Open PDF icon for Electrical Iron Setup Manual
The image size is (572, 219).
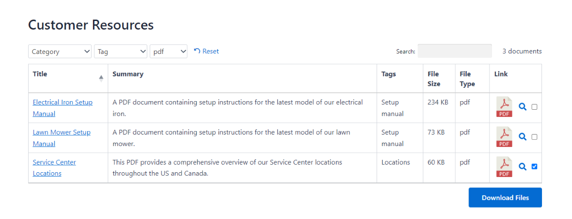pyautogui.click(x=504, y=107)
